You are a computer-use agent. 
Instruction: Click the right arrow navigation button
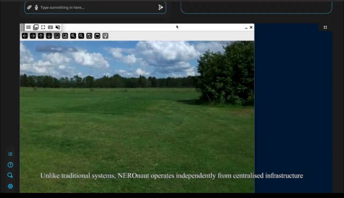coord(33,36)
